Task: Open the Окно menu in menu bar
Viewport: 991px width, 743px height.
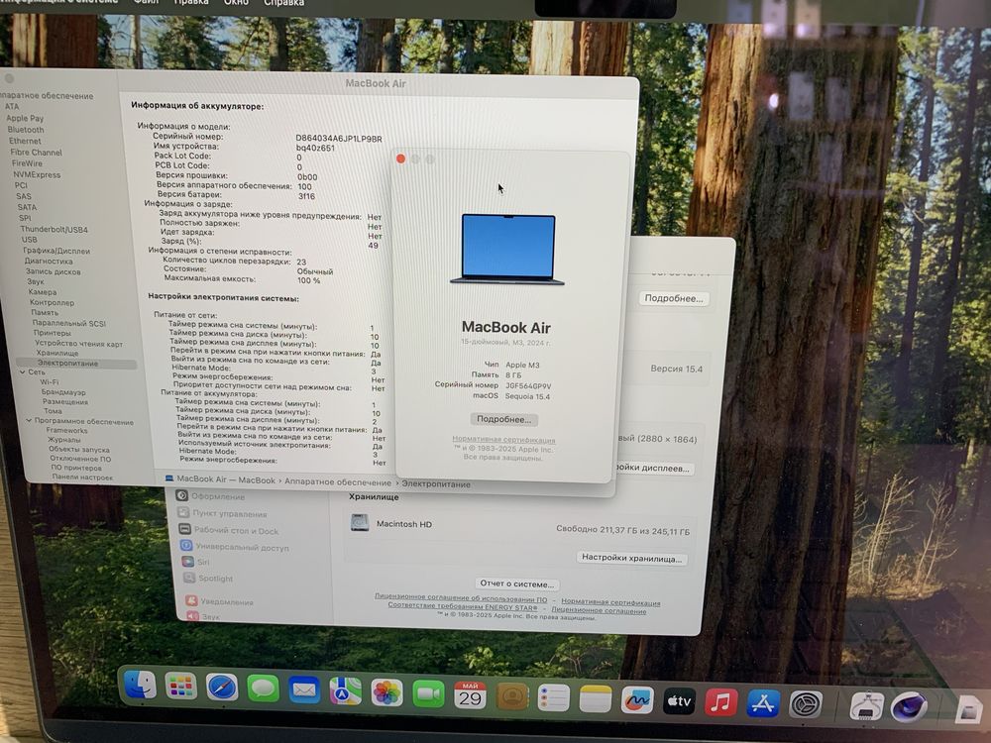Action: (237, 3)
